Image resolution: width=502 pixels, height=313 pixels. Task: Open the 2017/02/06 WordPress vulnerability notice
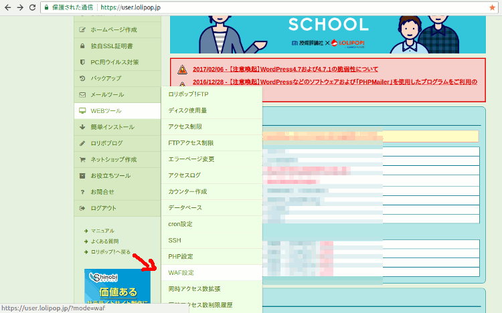pyautogui.click(x=285, y=69)
